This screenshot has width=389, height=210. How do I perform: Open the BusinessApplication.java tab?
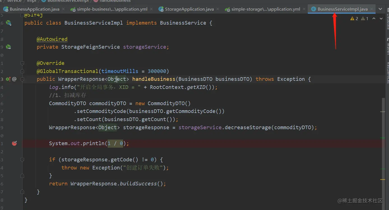34,9
